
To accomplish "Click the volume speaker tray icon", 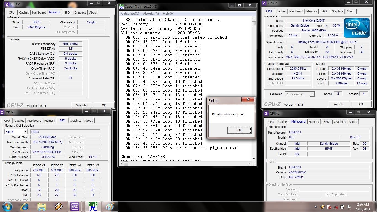I will 349,207.
